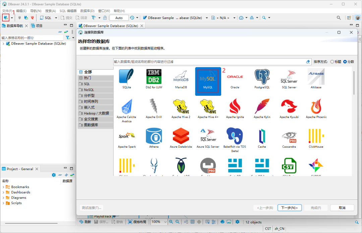Click the 保持布局 button
Screen dimensions: 362x233
pyautogui.click(x=137, y=222)
